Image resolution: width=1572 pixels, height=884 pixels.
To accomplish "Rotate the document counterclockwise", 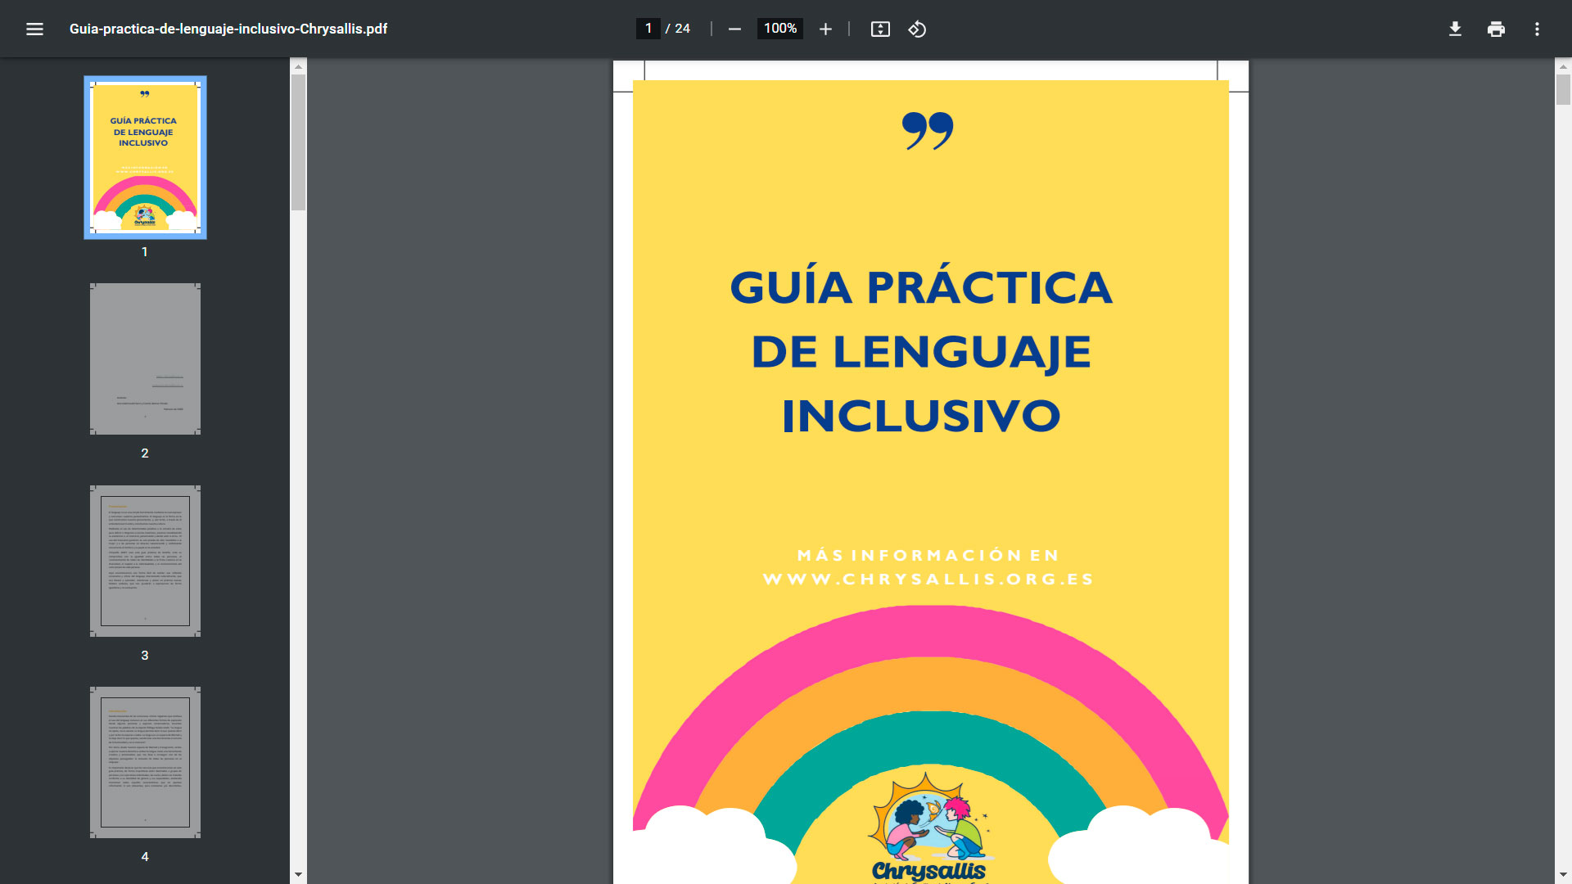I will click(x=917, y=29).
